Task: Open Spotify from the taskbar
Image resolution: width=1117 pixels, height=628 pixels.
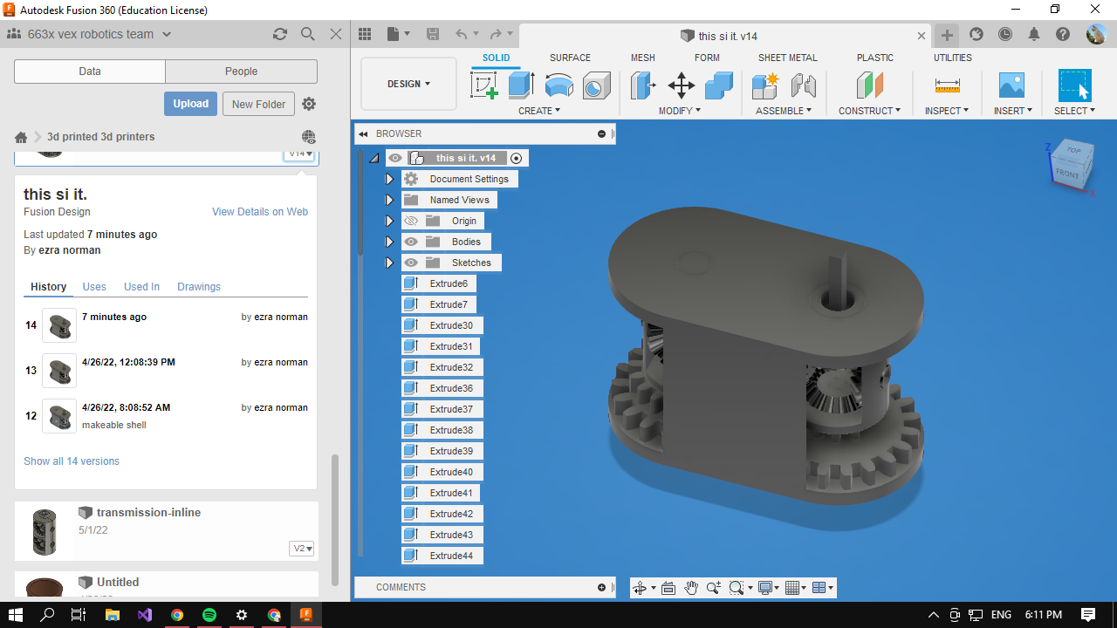Action: point(209,615)
